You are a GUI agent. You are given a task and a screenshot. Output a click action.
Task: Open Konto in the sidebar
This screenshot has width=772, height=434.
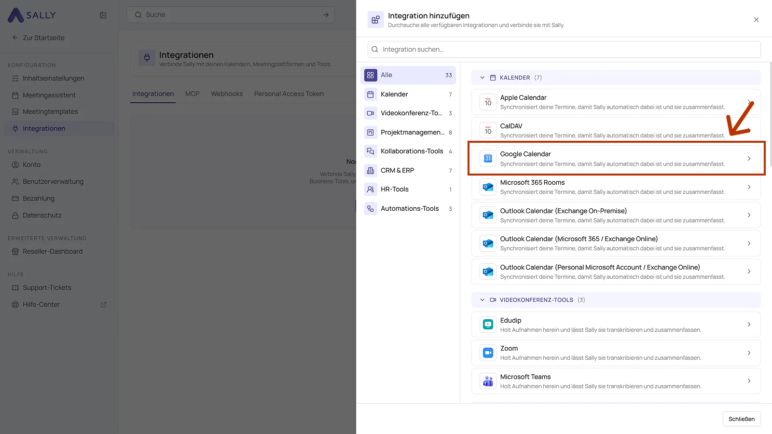coord(59,164)
